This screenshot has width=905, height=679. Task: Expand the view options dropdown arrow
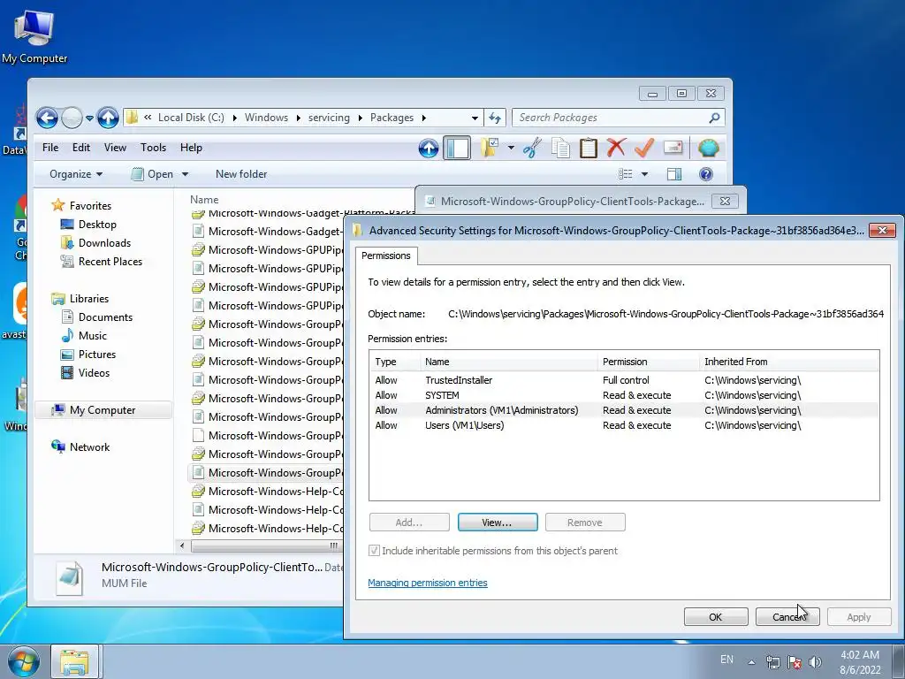click(644, 174)
